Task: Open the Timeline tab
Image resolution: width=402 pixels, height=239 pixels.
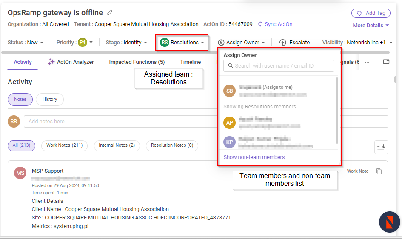Action: click(191, 62)
